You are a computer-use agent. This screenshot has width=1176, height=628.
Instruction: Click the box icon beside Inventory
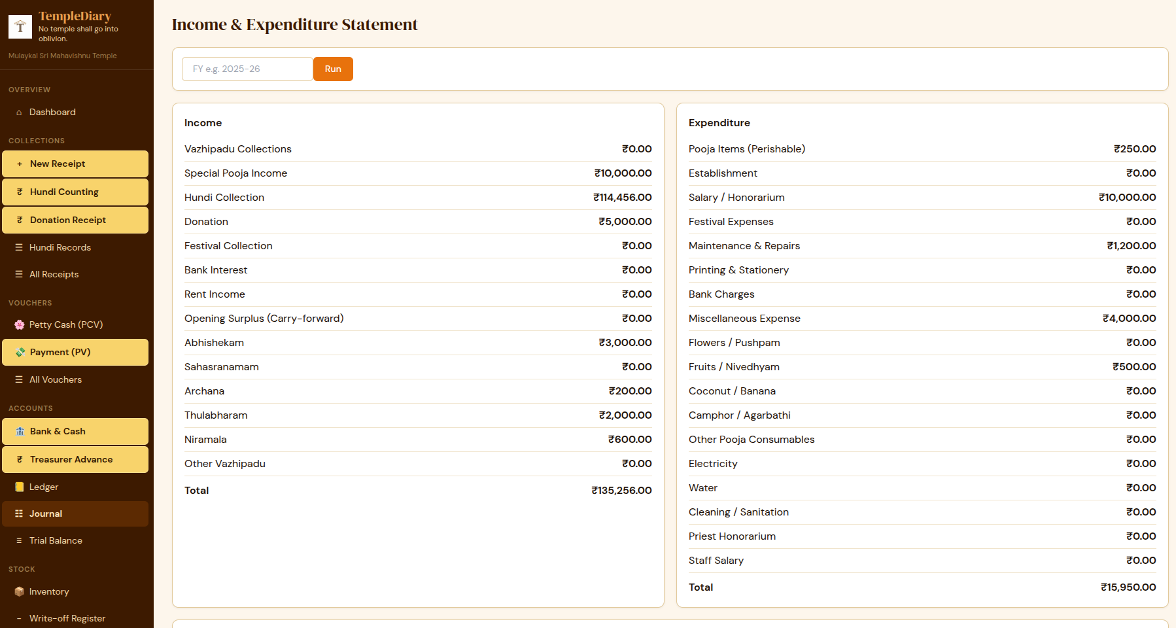pos(20,591)
